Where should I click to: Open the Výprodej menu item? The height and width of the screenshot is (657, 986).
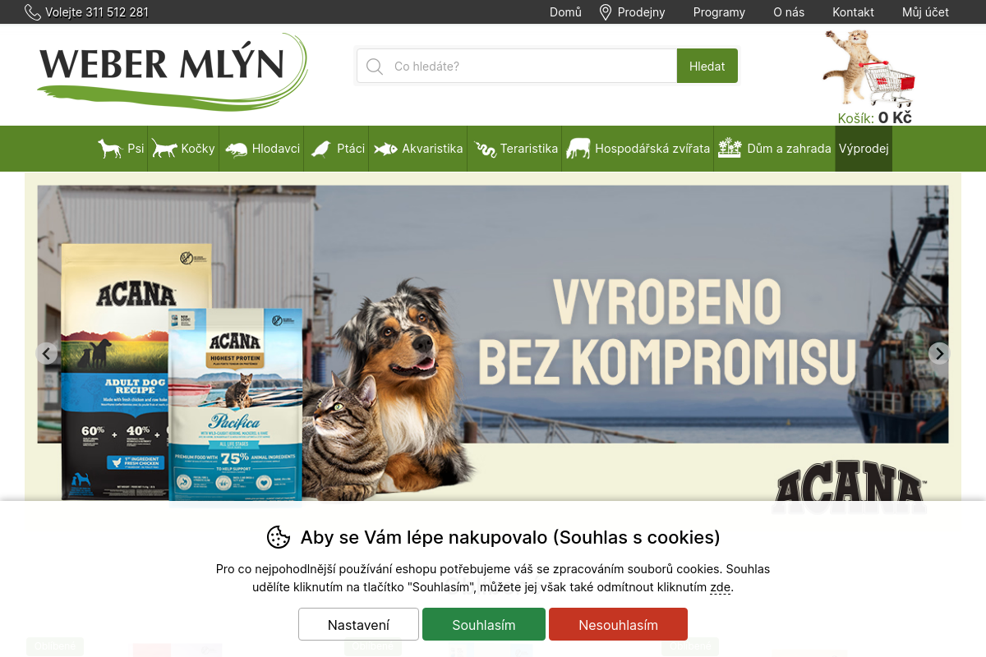pyautogui.click(x=864, y=149)
